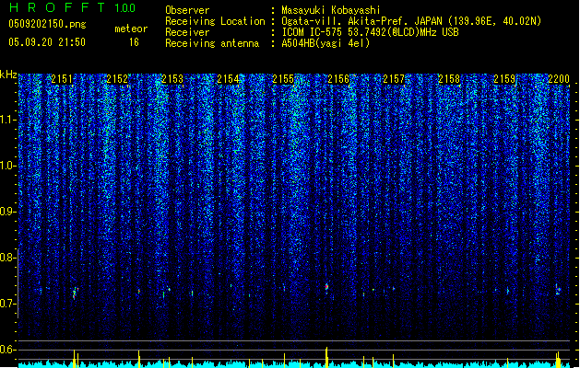Click the 2200 time marker

coord(559,79)
